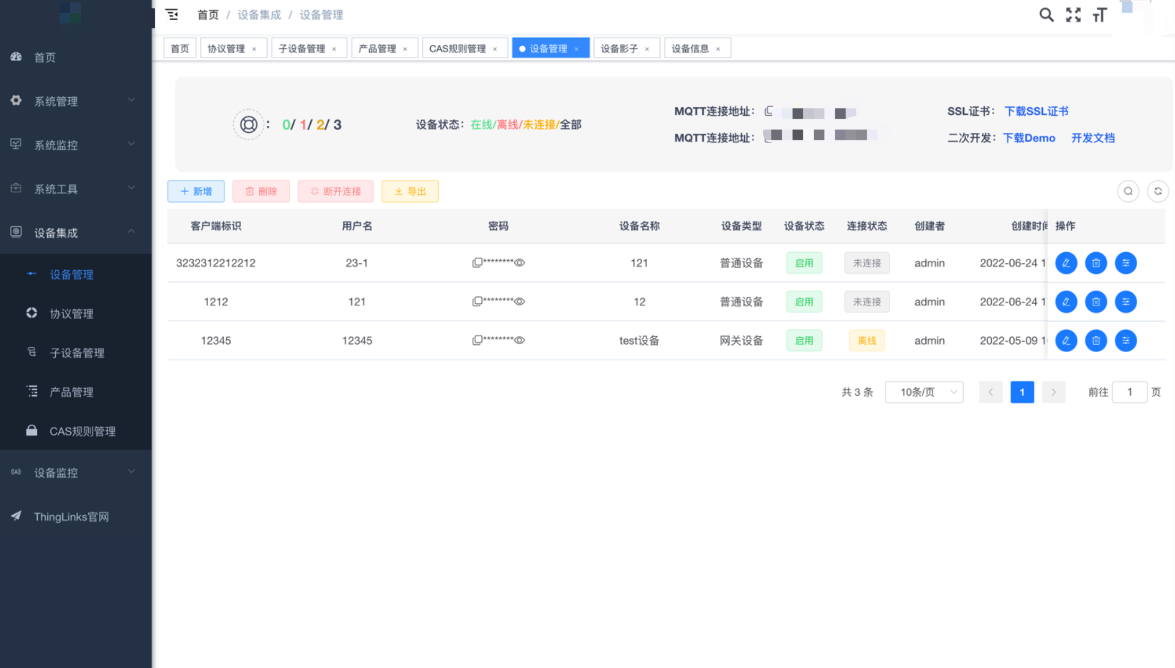Open 协议管理 in the sidebar
Viewport: 1175px width, 668px height.
point(71,313)
